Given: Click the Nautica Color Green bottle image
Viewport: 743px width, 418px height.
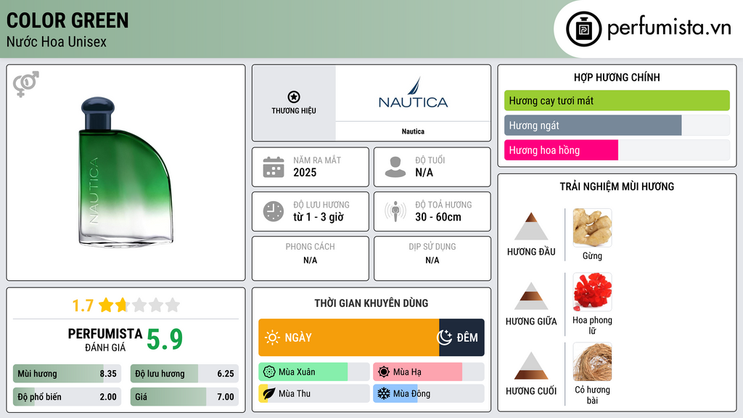Looking at the screenshot, I should click(125, 173).
